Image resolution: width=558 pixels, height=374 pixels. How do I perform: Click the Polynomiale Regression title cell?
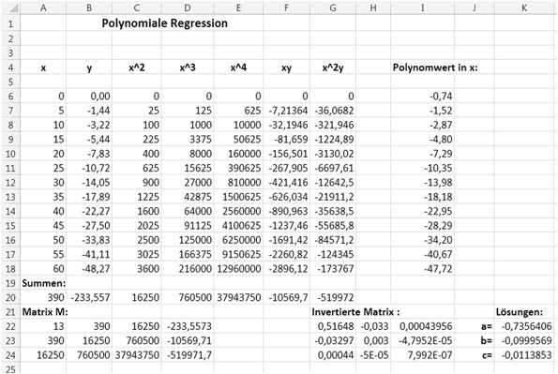tap(164, 23)
